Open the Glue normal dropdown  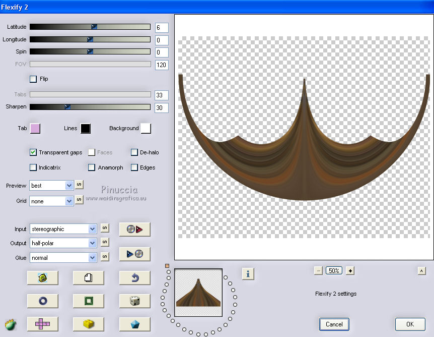click(63, 258)
